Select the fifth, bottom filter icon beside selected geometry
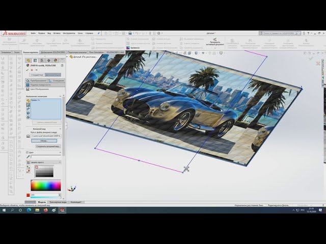The height and width of the screenshot is (244, 326). coord(29,117)
